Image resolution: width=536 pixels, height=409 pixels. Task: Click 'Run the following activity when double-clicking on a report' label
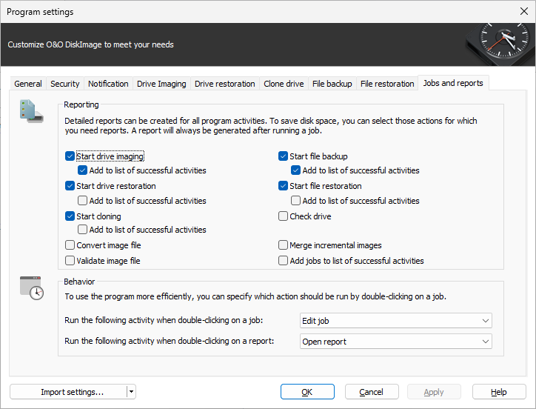click(170, 341)
